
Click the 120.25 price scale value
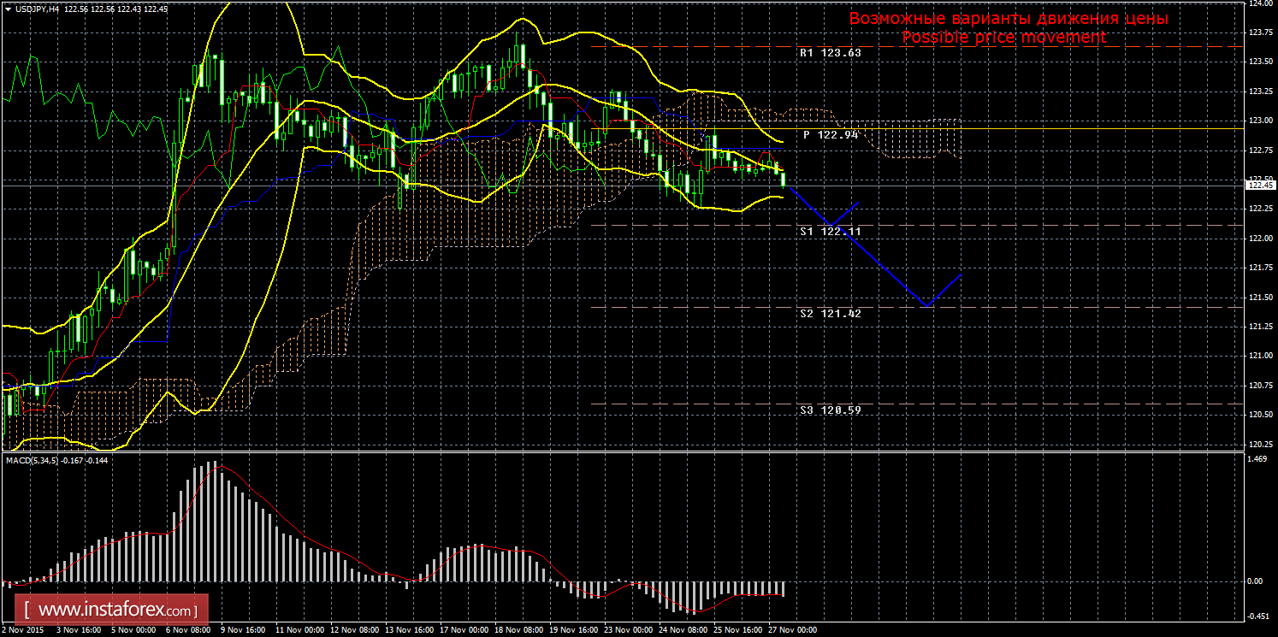tap(1258, 444)
